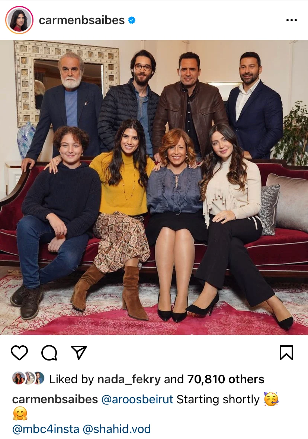Share post via paper plane icon
The image size is (308, 439).
[x=79, y=352]
